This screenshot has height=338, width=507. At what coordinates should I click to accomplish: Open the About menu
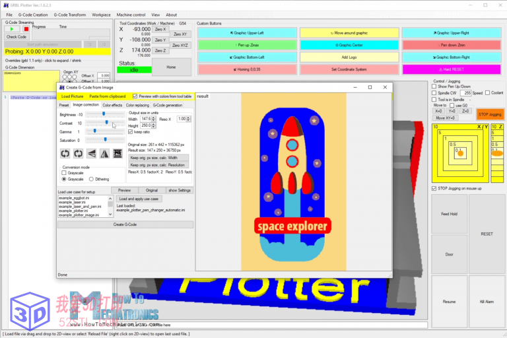pos(172,15)
